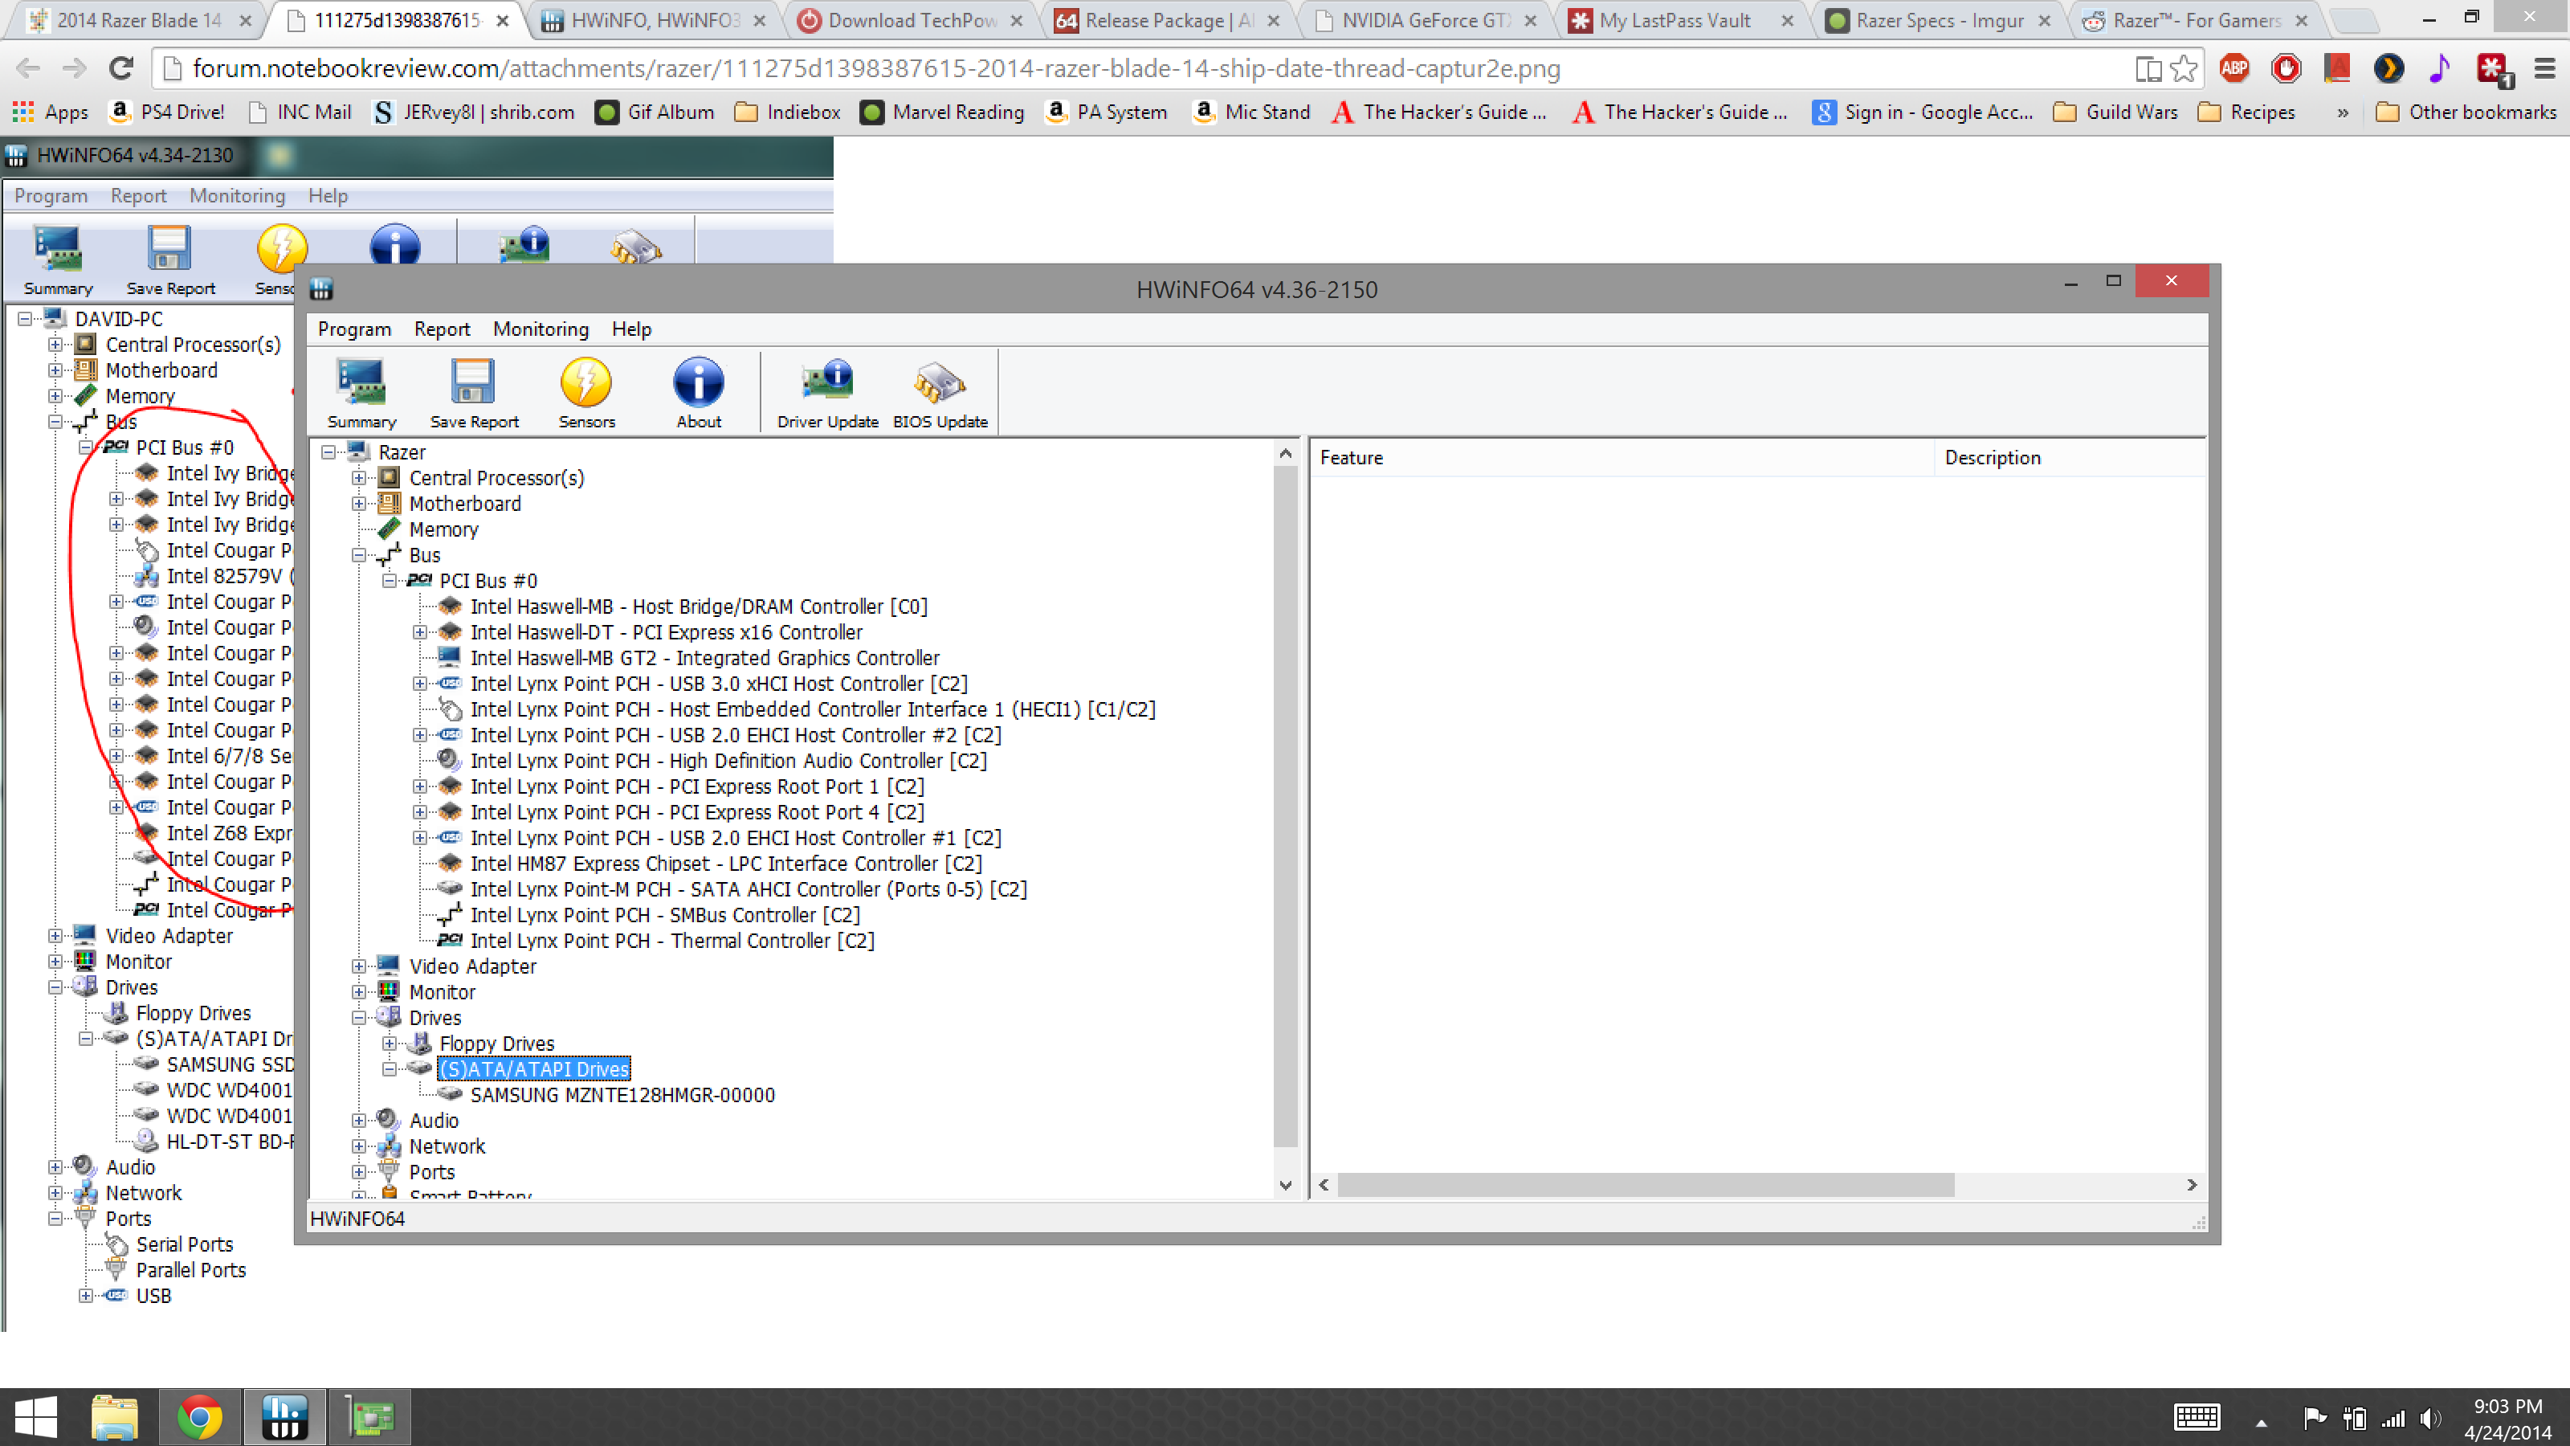Collapse PCI Bus #0 under Razer

[390, 581]
